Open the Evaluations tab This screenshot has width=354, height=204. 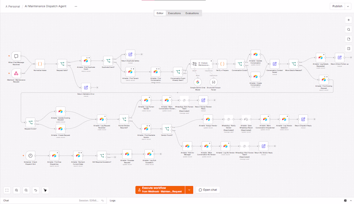[192, 13]
